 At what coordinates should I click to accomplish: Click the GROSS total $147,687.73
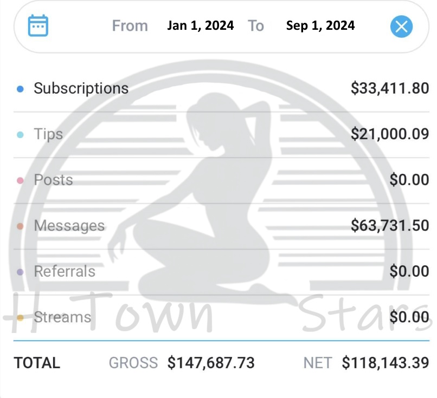coord(211,363)
